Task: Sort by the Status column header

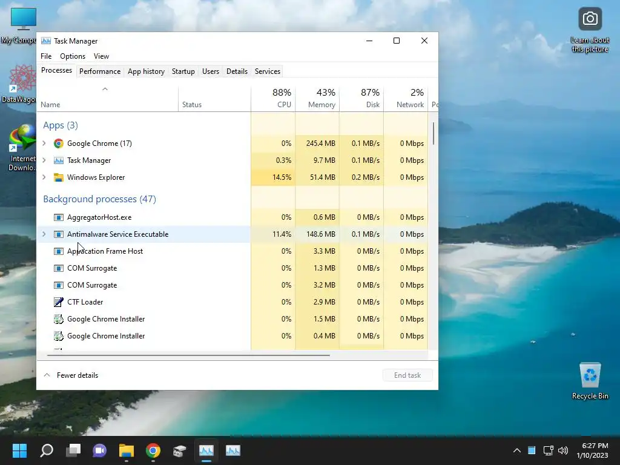Action: (x=214, y=99)
